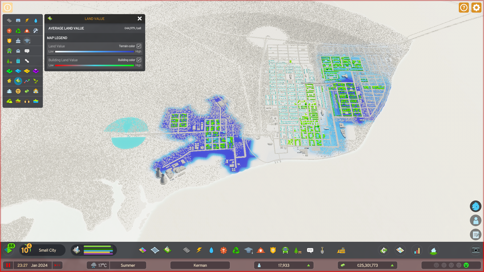Show the Ground Pollution infoview icon
The width and height of the screenshot is (484, 272).
tap(18, 101)
